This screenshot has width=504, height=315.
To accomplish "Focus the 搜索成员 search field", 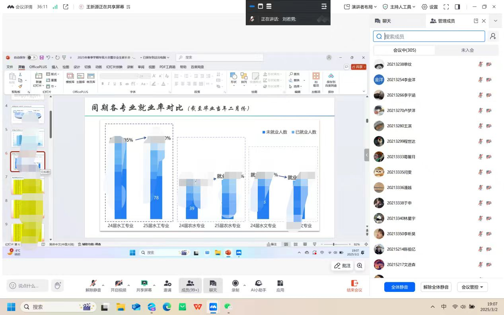I will pyautogui.click(x=433, y=37).
